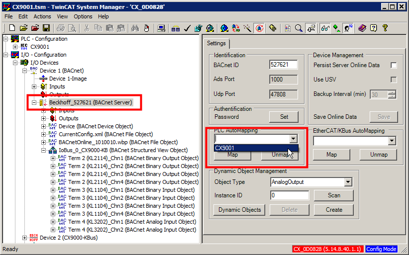Open the Actions menu
The width and height of the screenshot is (409, 255).
click(42, 16)
